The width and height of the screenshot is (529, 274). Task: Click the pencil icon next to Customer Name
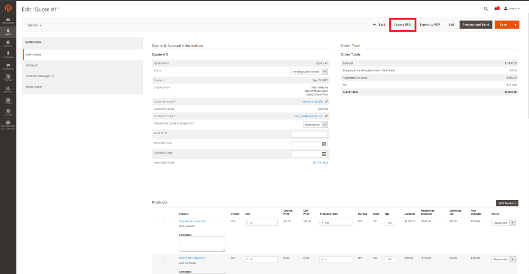(x=326, y=101)
